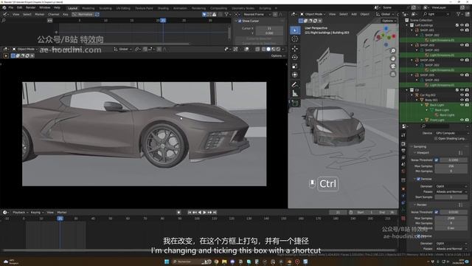
Task: Open Geometry Nodes workspace tab
Action: click(x=243, y=8)
